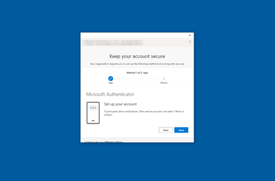Click the organization requirement description text

point(137,64)
